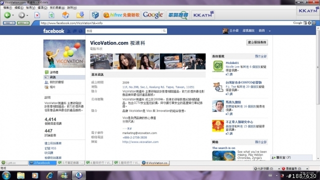Open Facebook notifications globe icon
Screen dimensions: 320x180
click(x=80, y=31)
